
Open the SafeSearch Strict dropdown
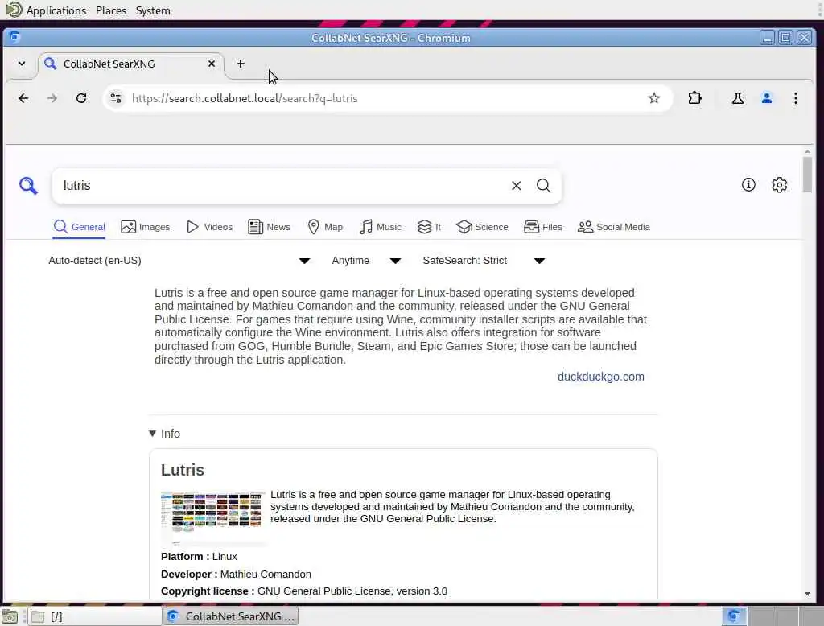(x=484, y=261)
